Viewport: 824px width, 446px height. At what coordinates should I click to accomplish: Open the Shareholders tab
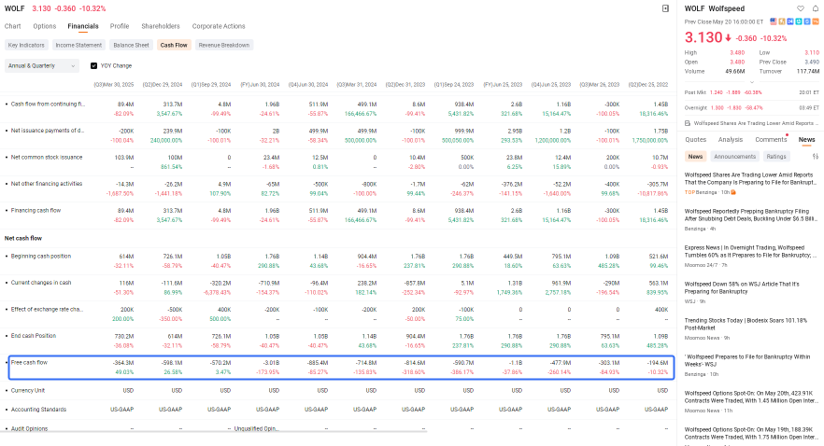[161, 26]
